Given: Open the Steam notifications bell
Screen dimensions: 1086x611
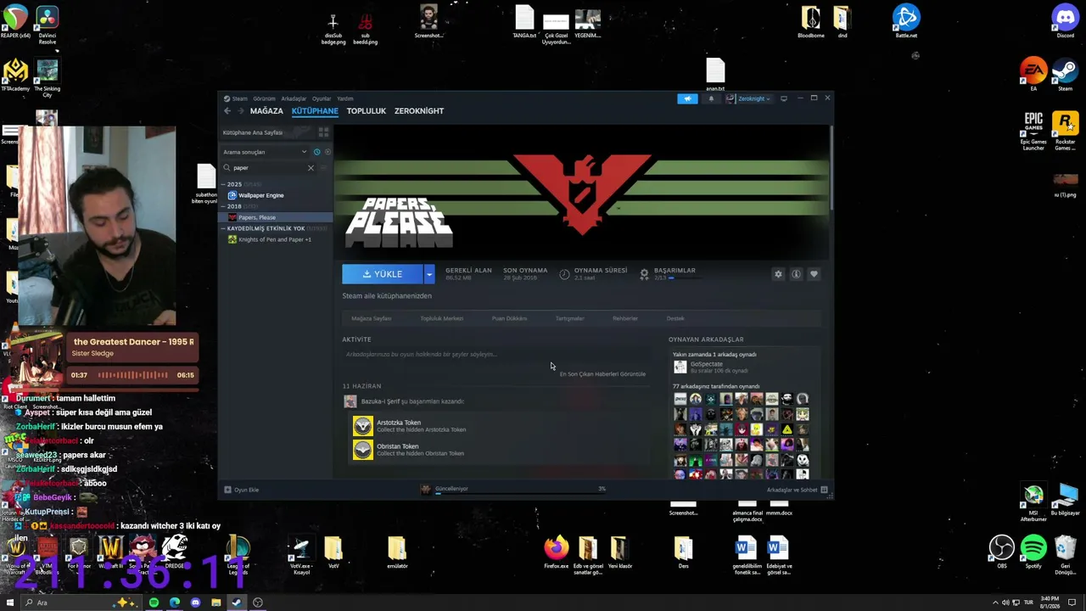Looking at the screenshot, I should click(711, 98).
